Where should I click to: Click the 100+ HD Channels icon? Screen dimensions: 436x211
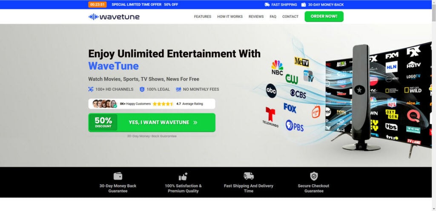point(91,89)
